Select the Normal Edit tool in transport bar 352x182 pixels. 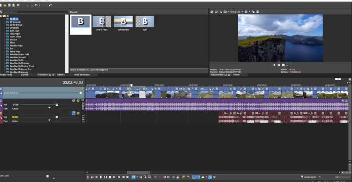click(x=134, y=177)
